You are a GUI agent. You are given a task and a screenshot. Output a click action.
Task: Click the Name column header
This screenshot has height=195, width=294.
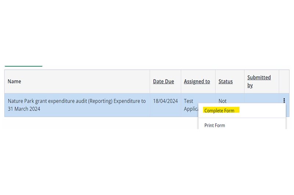tap(14, 82)
